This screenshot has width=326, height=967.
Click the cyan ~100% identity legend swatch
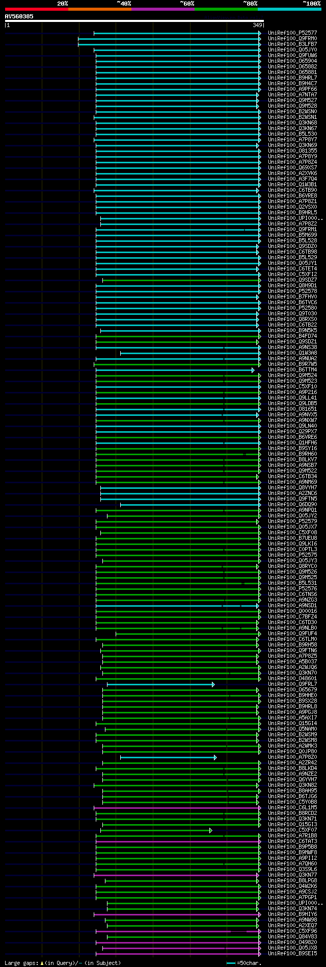[289, 9]
